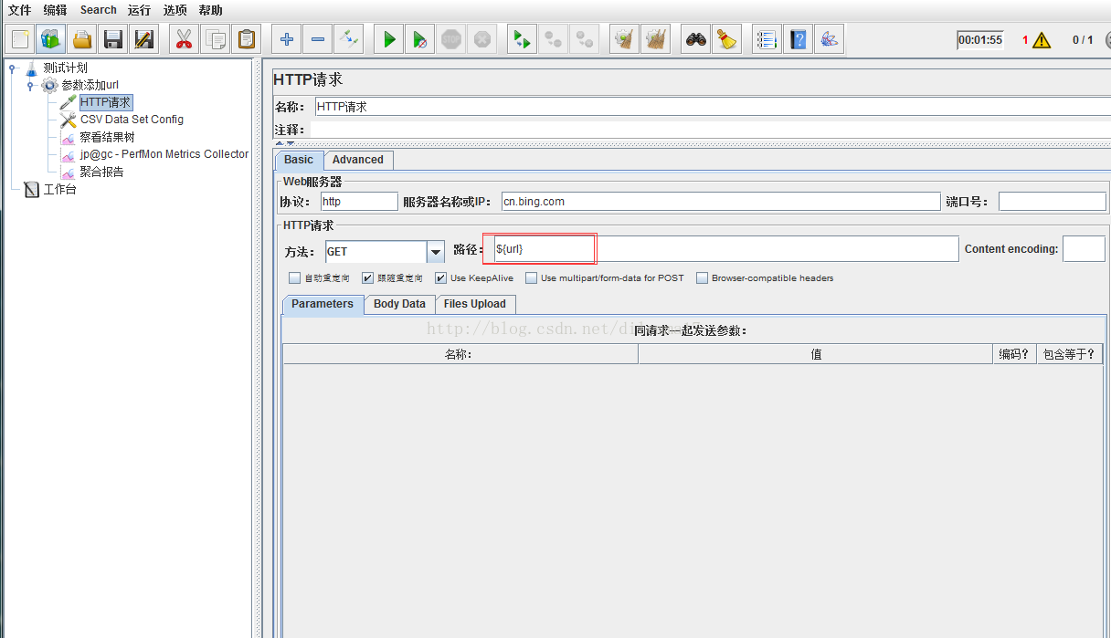
Task: Click the 名称 name input field
Action: [713, 107]
